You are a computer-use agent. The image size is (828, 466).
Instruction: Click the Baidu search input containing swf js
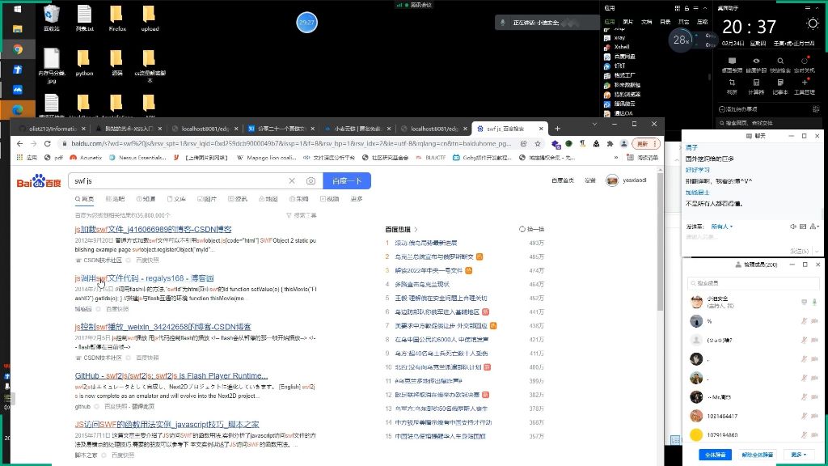(x=180, y=180)
